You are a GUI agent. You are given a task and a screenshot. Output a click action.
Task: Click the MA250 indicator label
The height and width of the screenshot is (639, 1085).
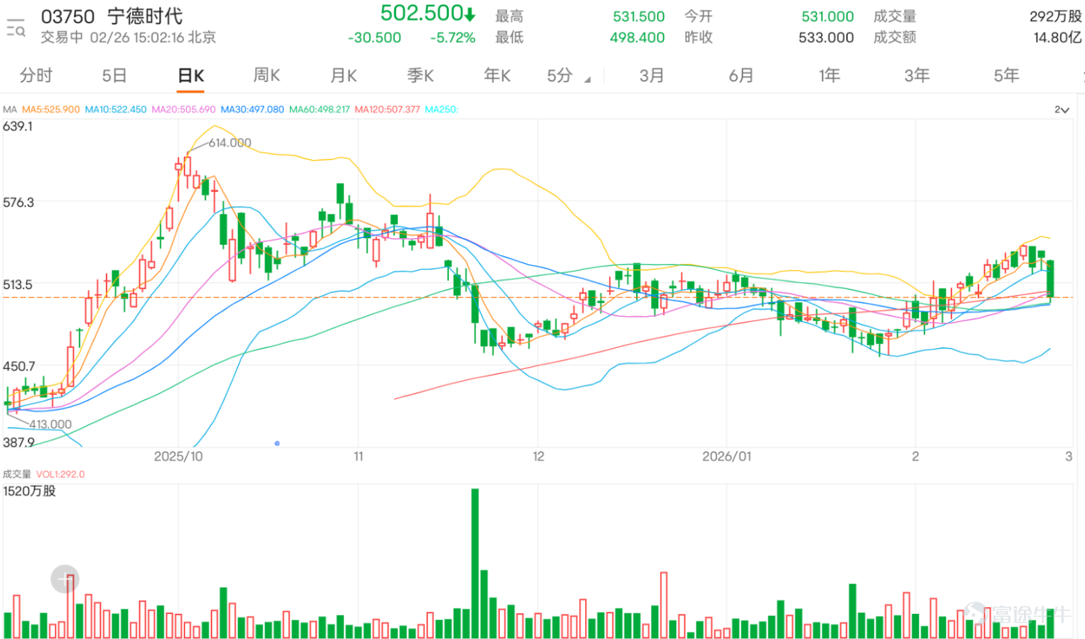point(441,109)
